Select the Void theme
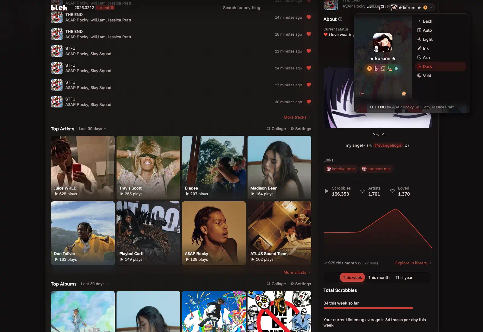483x332 pixels. [427, 75]
